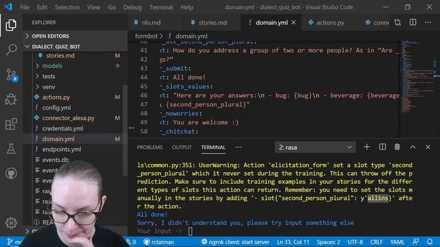
Task: Open events.db in the explorer
Action: pos(55,160)
